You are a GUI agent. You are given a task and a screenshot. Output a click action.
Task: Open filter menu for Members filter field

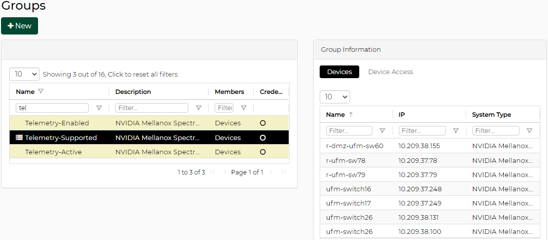pos(244,108)
